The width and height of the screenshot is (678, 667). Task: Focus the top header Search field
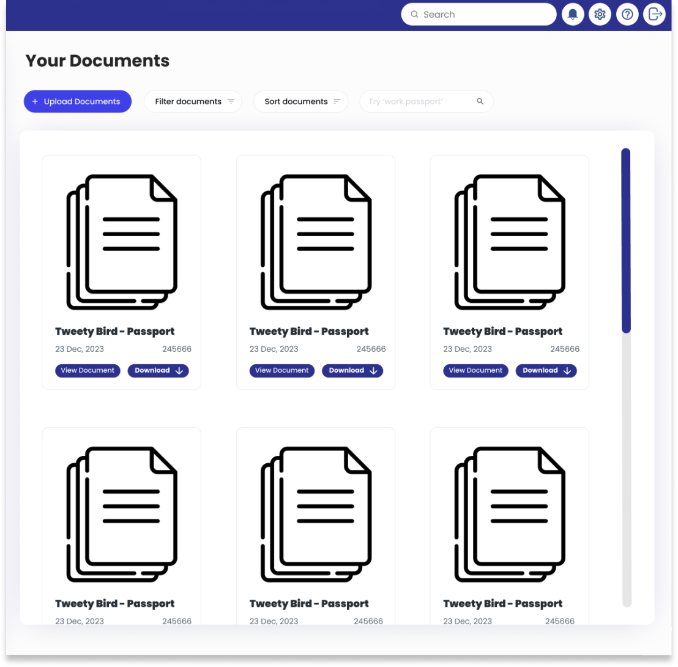pyautogui.click(x=483, y=15)
